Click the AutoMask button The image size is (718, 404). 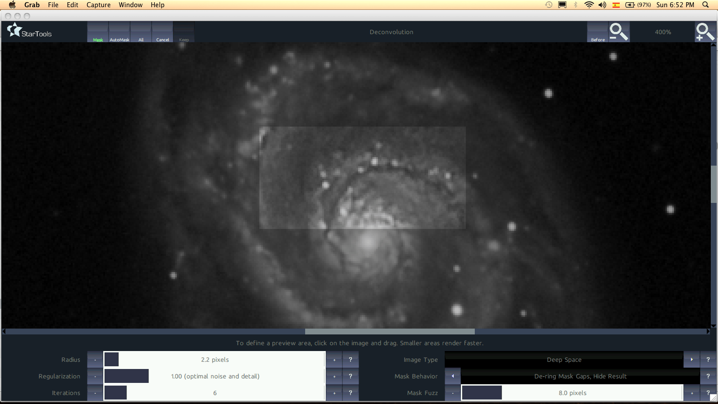click(x=119, y=32)
